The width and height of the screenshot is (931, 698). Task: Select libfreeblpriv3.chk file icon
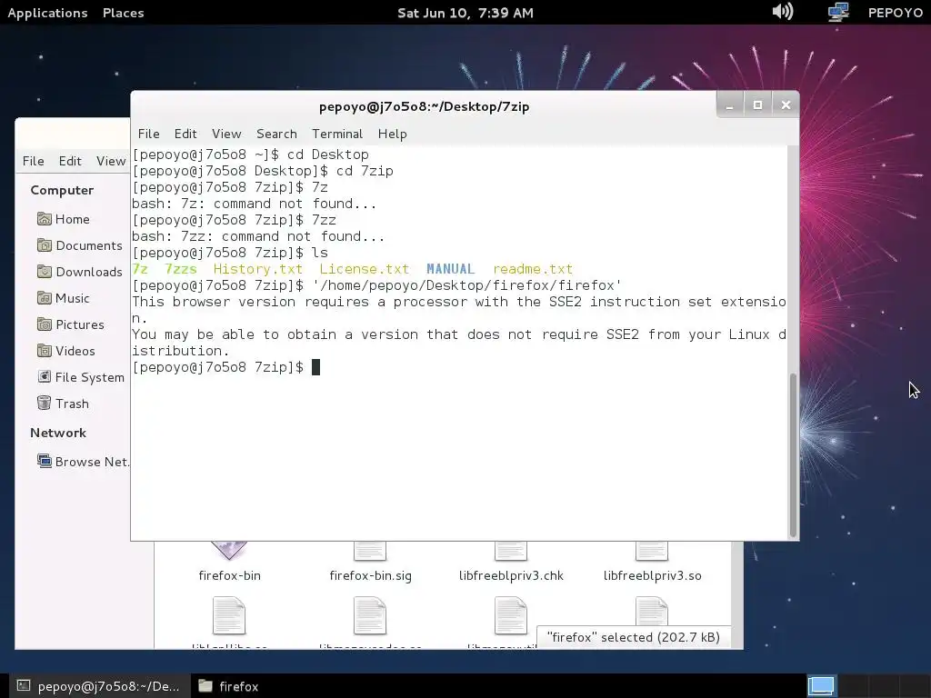tap(511, 551)
